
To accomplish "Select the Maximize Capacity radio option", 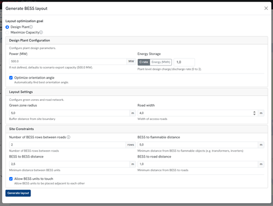I will pos(7,33).
